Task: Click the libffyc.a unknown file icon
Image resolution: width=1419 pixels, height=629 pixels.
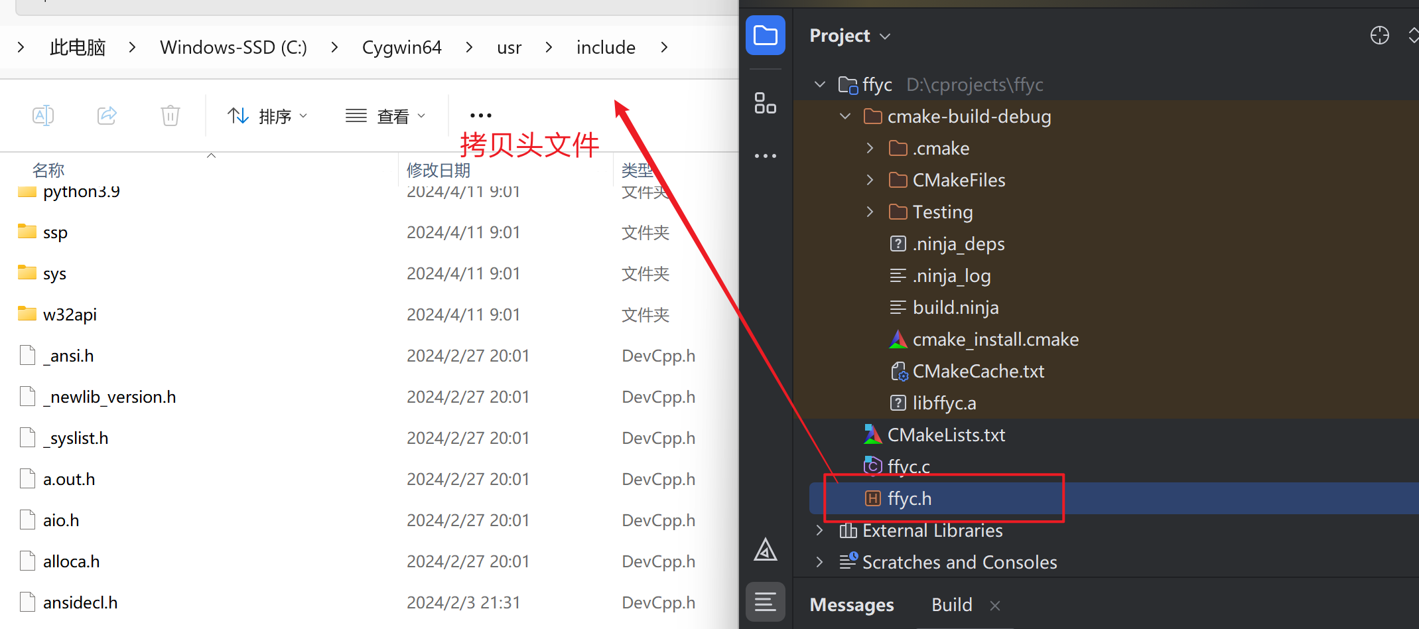Action: [898, 403]
